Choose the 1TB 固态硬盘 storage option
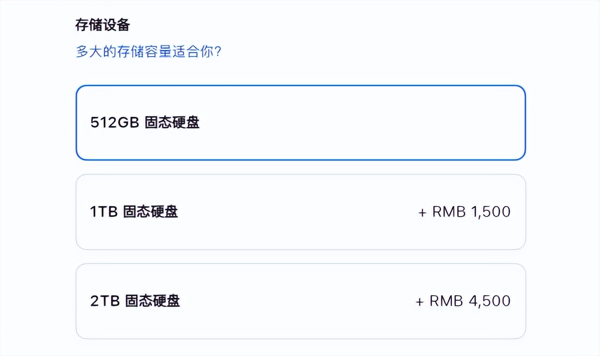Viewport: 600px width, 356px height. (x=300, y=212)
